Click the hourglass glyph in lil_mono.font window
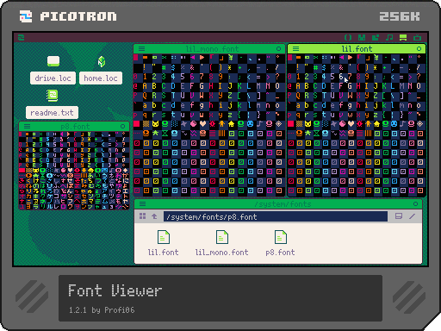 [165, 134]
